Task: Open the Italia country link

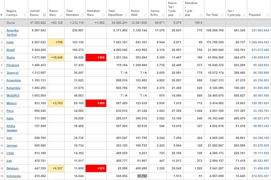Action: pyautogui.click(x=10, y=118)
